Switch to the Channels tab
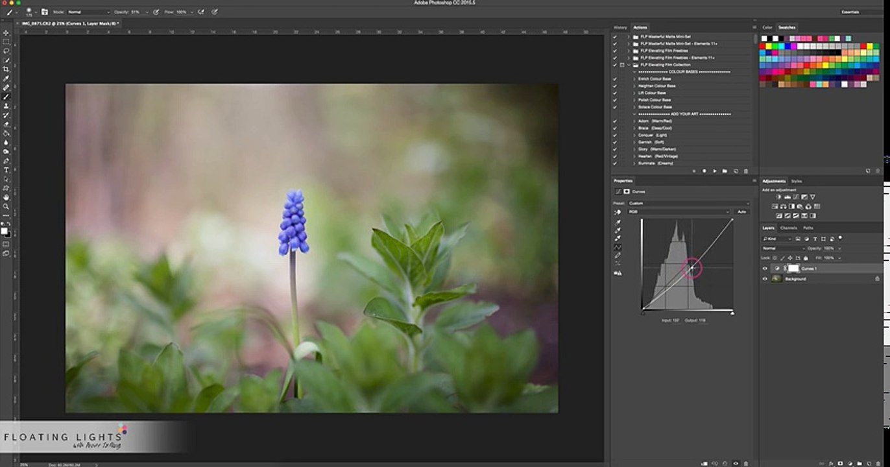Image resolution: width=890 pixels, height=467 pixels. coord(789,228)
